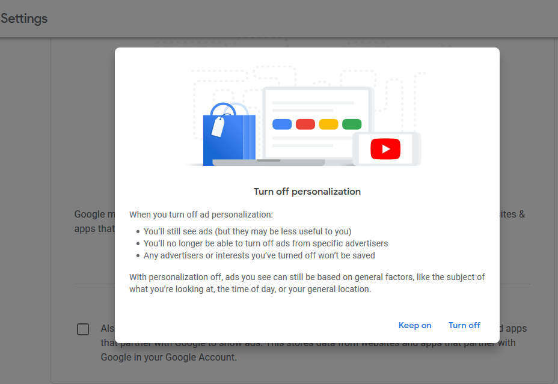Click the Keep on button

coord(414,325)
